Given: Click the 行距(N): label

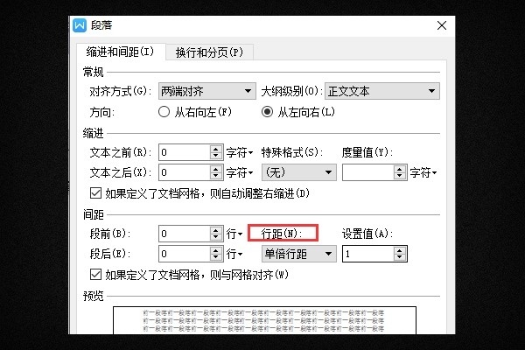Looking at the screenshot, I should click(x=282, y=234).
